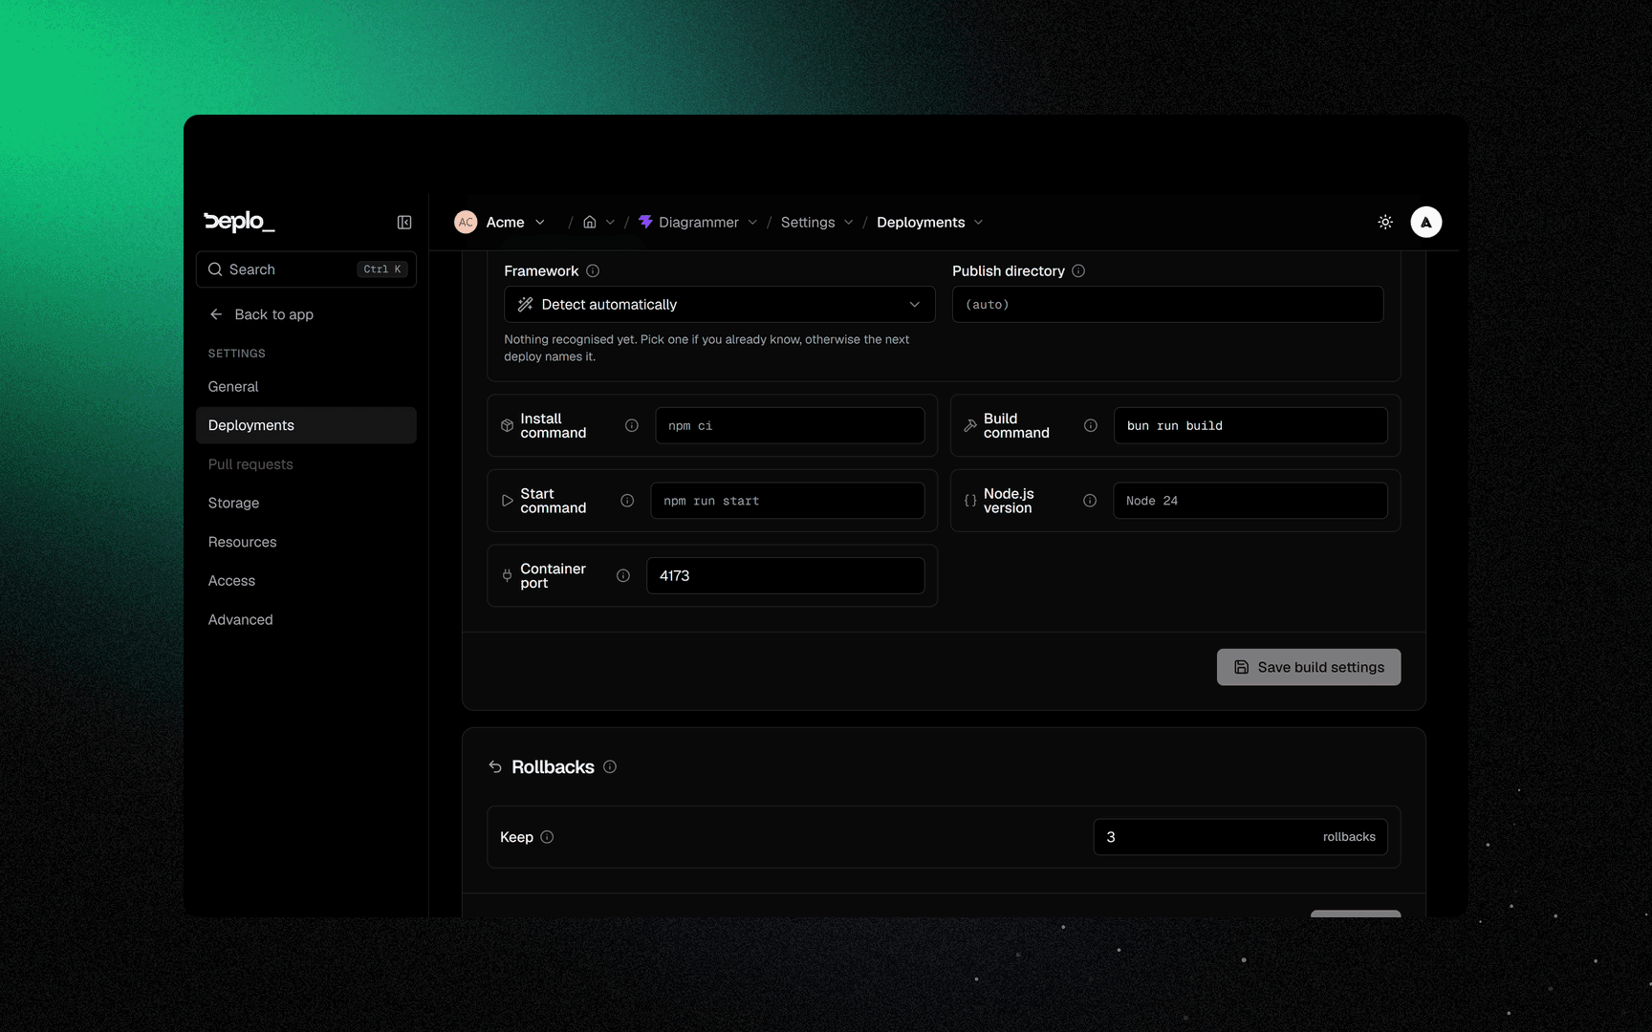1652x1032 pixels.
Task: Collapse the sidebar panel icon
Action: coord(404,222)
